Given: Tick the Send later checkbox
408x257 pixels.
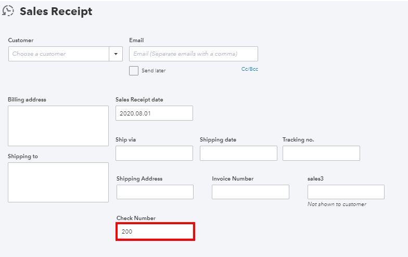Looking at the screenshot, I should point(134,71).
